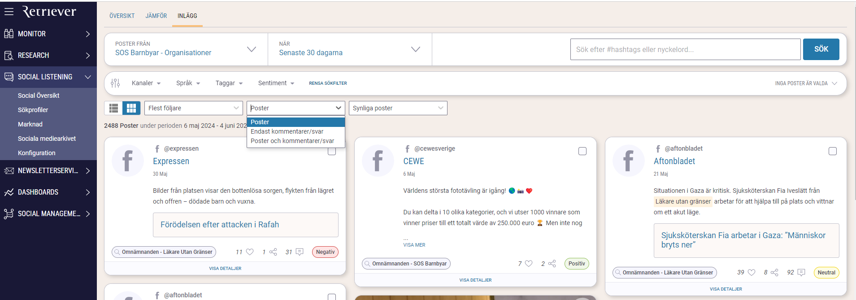Click the Neutral sentiment badge
Screen dimensions: 856x300
[x=826, y=273]
